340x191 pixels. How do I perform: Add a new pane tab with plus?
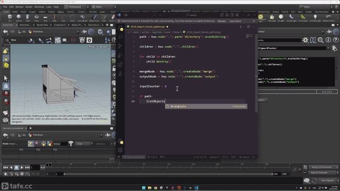coord(107,25)
